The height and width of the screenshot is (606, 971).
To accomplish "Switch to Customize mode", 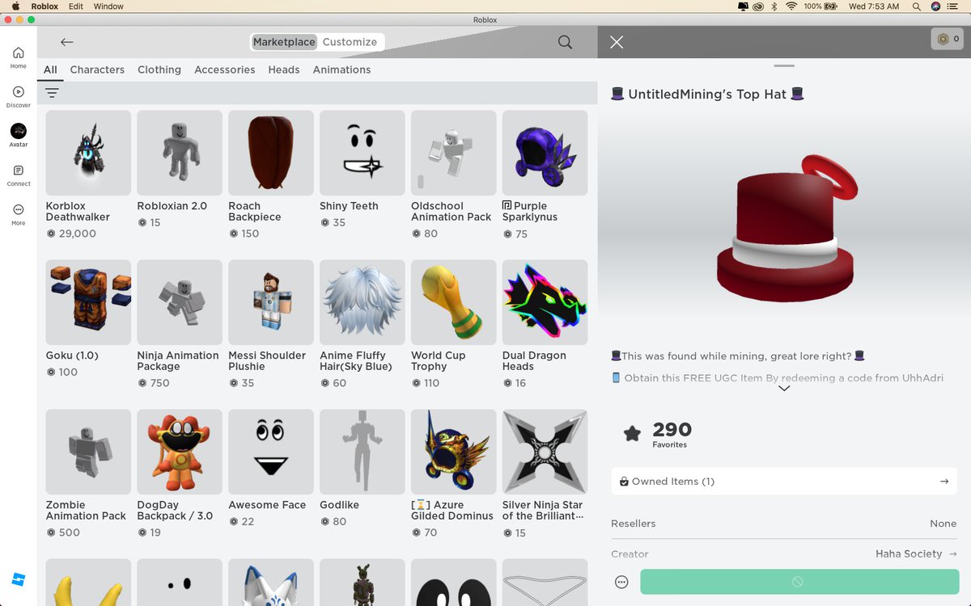I will [x=350, y=42].
